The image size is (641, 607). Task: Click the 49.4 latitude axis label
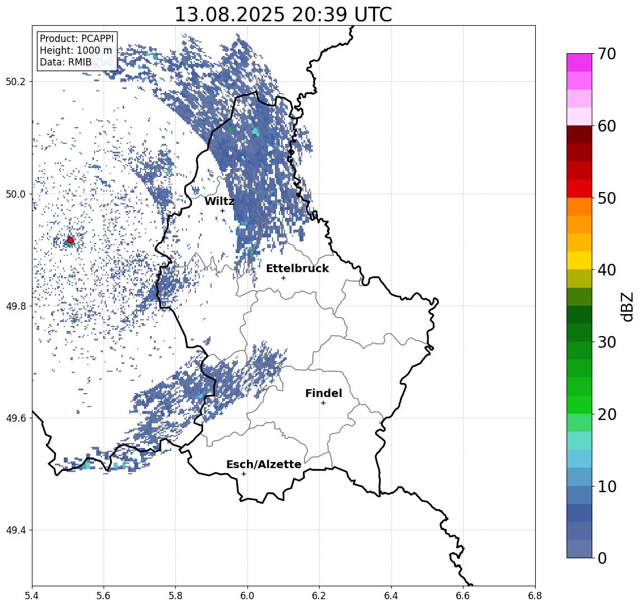point(16,530)
